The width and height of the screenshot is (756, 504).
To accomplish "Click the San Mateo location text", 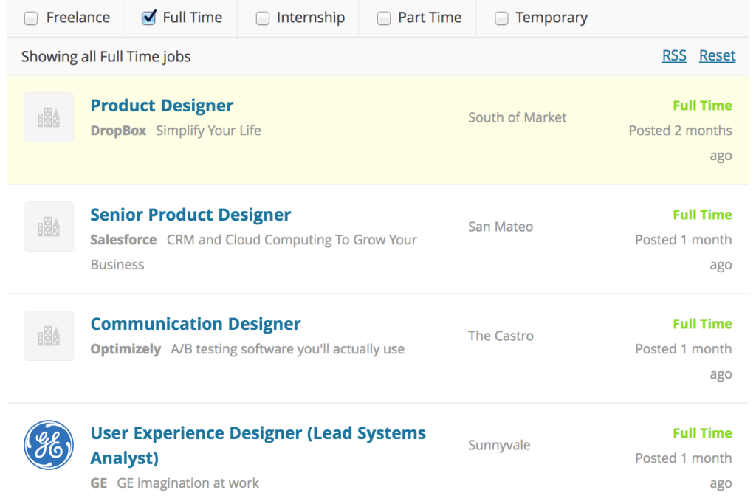I will click(501, 227).
